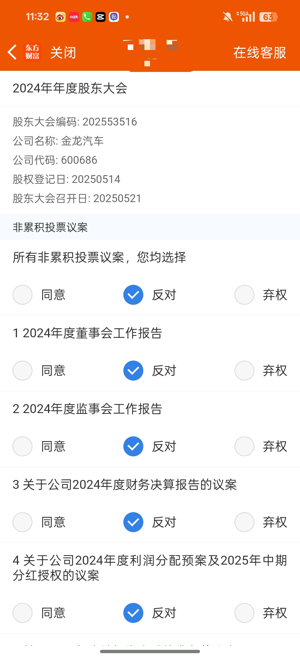This screenshot has height=659, width=300.
Task: Tap the 5GA signal strength icon
Action: click(246, 17)
